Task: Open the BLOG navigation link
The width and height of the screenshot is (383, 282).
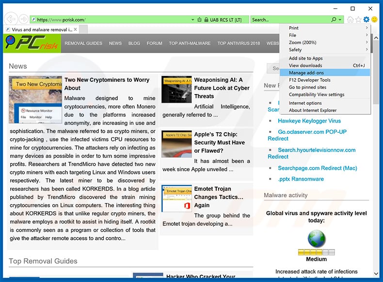Action: tap(134, 43)
